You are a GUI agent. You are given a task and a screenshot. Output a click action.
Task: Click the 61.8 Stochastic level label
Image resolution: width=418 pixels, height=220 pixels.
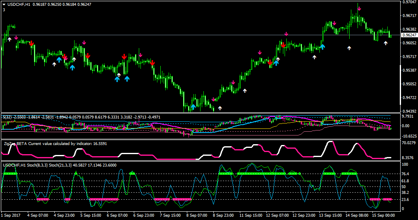click(406, 181)
